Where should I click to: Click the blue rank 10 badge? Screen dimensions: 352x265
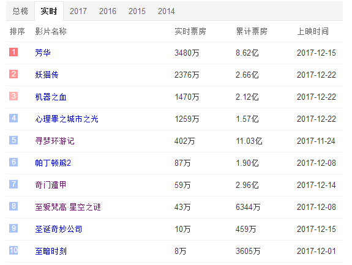pyautogui.click(x=13, y=250)
